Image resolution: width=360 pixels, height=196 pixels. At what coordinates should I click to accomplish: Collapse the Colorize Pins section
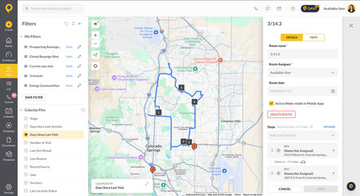point(21,110)
